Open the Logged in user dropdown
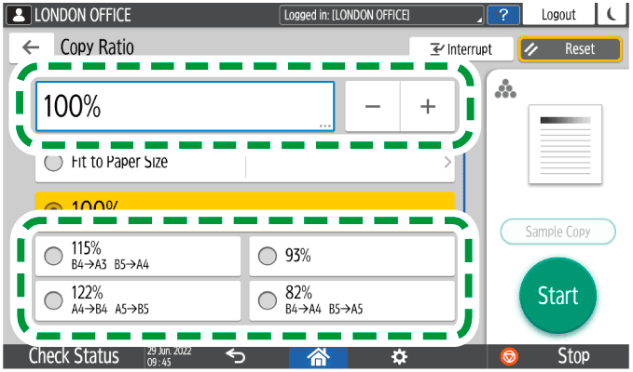The image size is (633, 372). [382, 16]
